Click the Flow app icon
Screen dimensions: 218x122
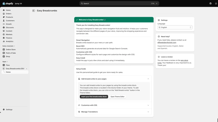pos(4,65)
